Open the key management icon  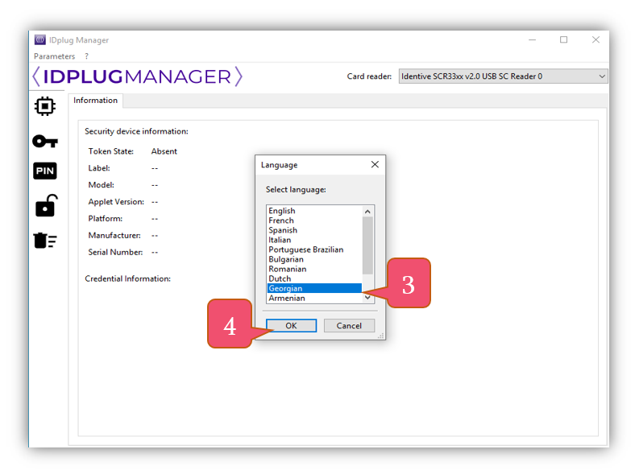(x=45, y=141)
